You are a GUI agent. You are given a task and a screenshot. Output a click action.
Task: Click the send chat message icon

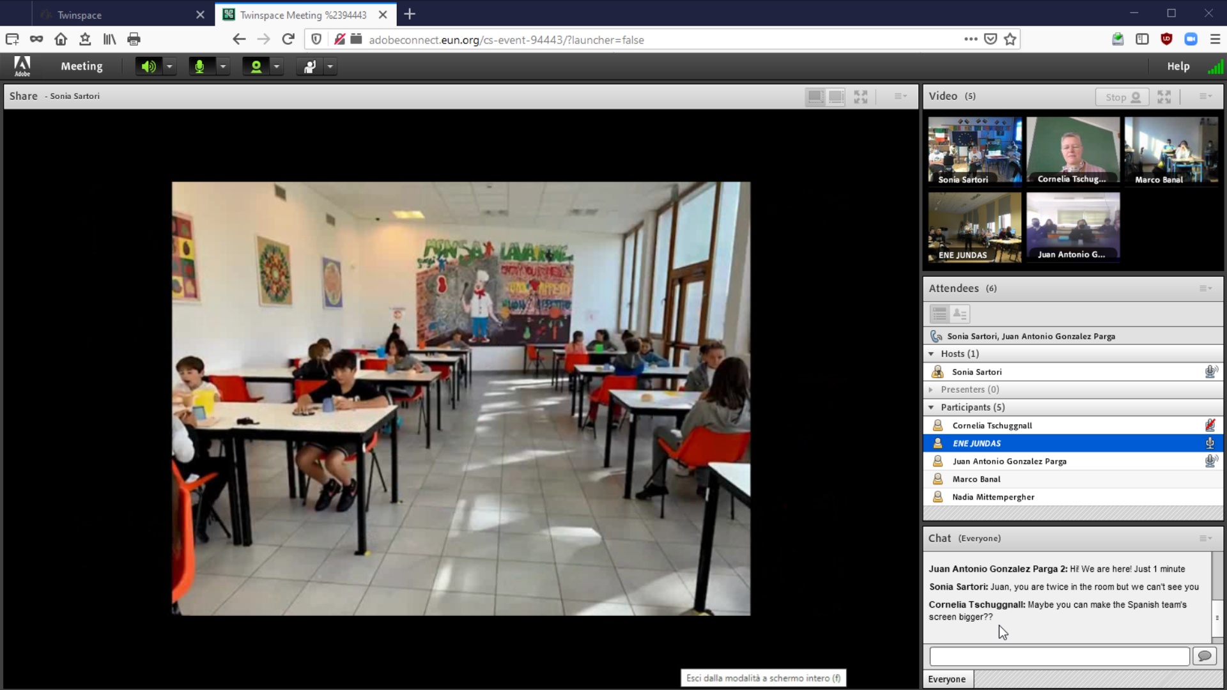[1205, 656]
